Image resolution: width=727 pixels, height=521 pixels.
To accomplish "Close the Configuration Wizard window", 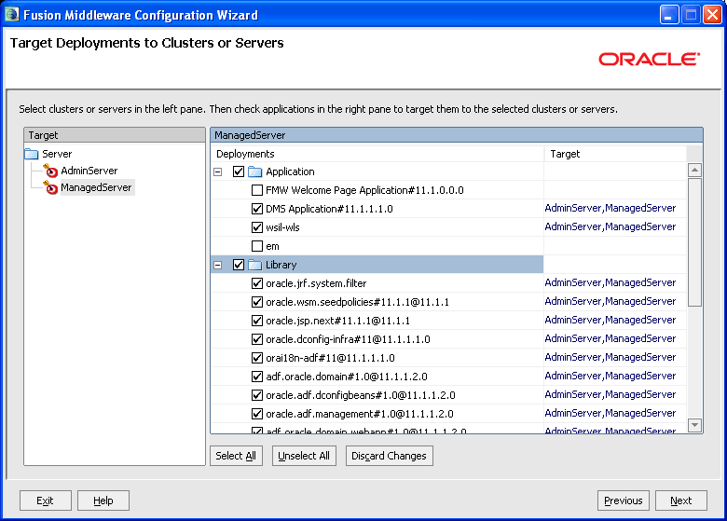I will (712, 15).
